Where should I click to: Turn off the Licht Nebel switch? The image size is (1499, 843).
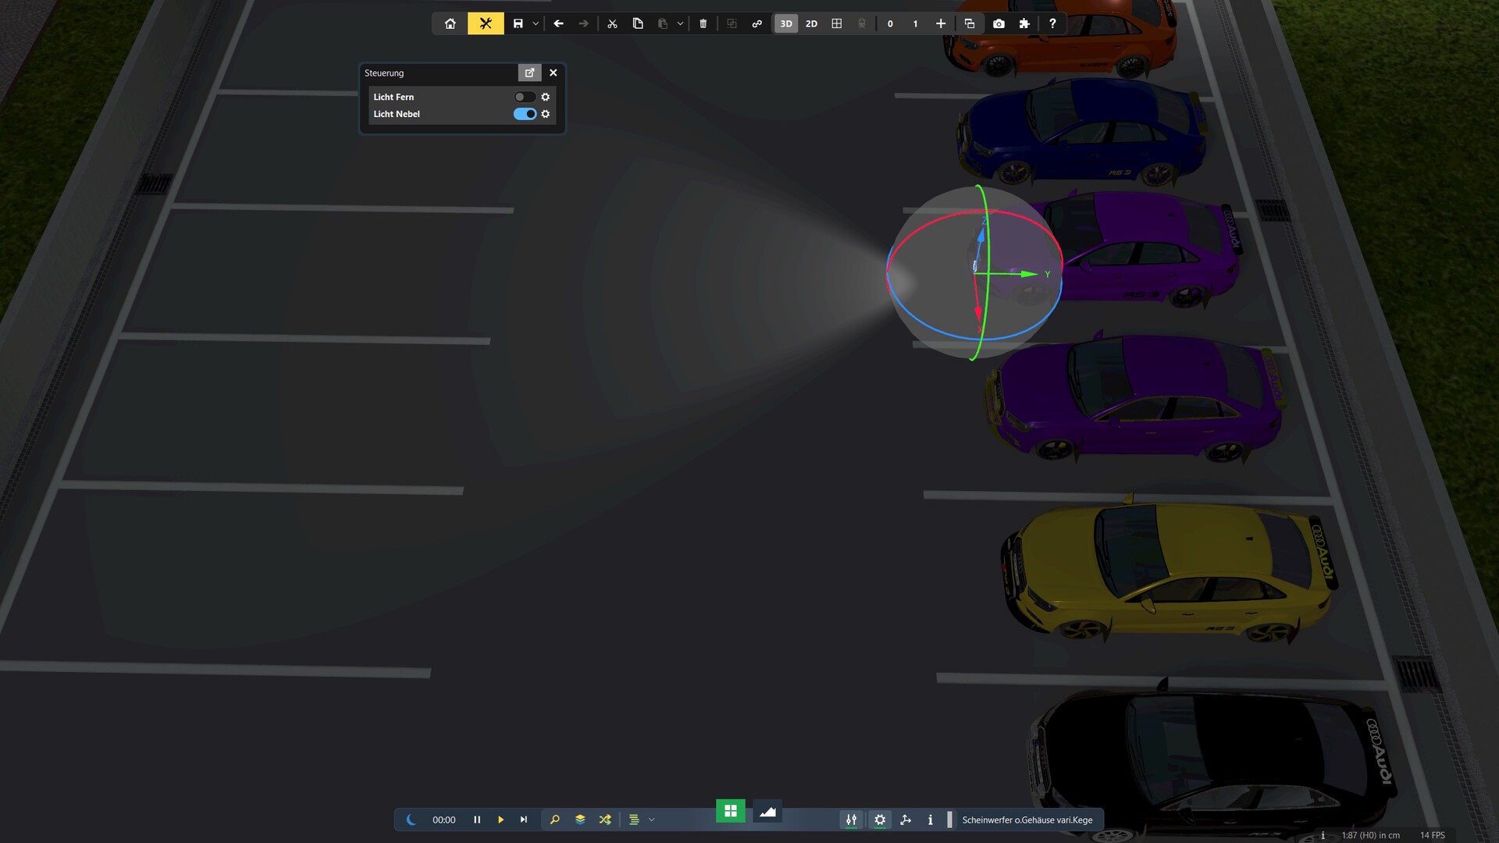524,114
